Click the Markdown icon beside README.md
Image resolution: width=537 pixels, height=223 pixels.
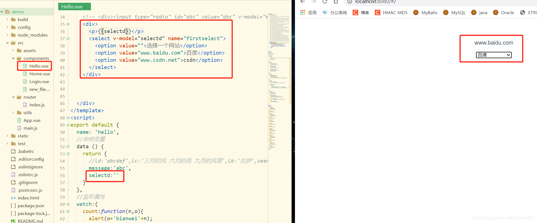[13, 221]
